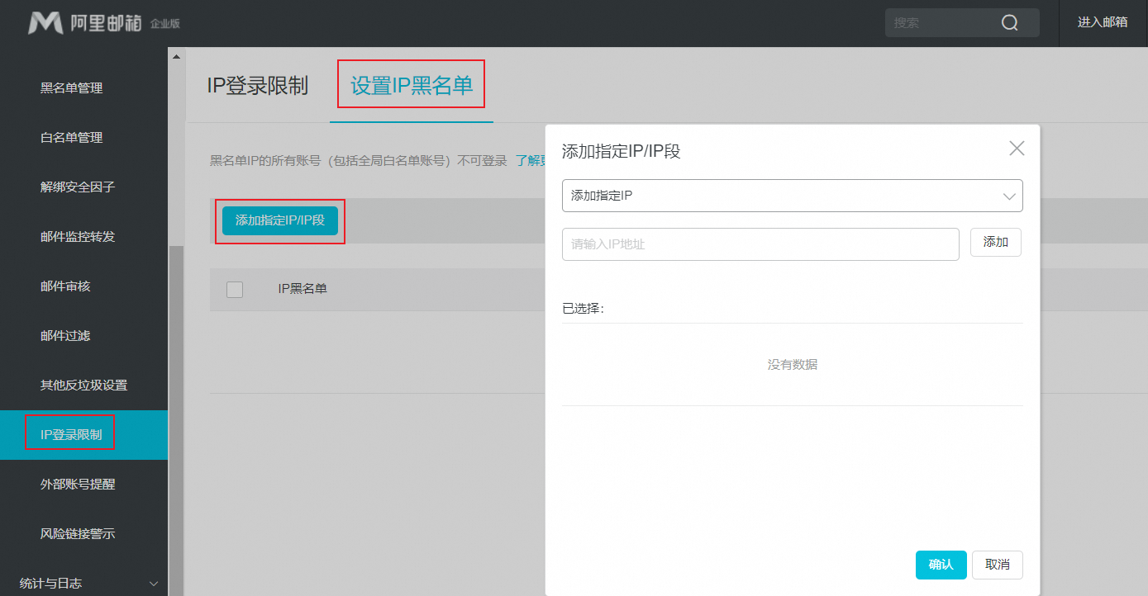Open the 白名单管理 sidebar section

click(69, 137)
